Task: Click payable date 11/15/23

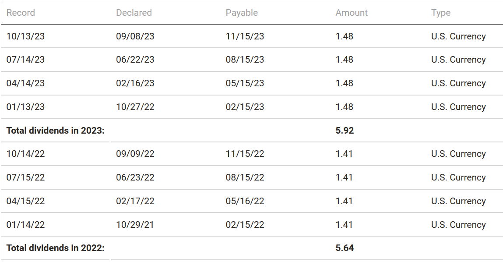Action: pos(245,36)
